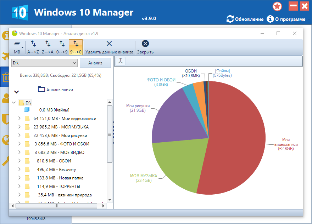Click the МОЯ МУЗЫКА (23,4GB) chart label
This screenshot has height=224, width=312.
144,178
